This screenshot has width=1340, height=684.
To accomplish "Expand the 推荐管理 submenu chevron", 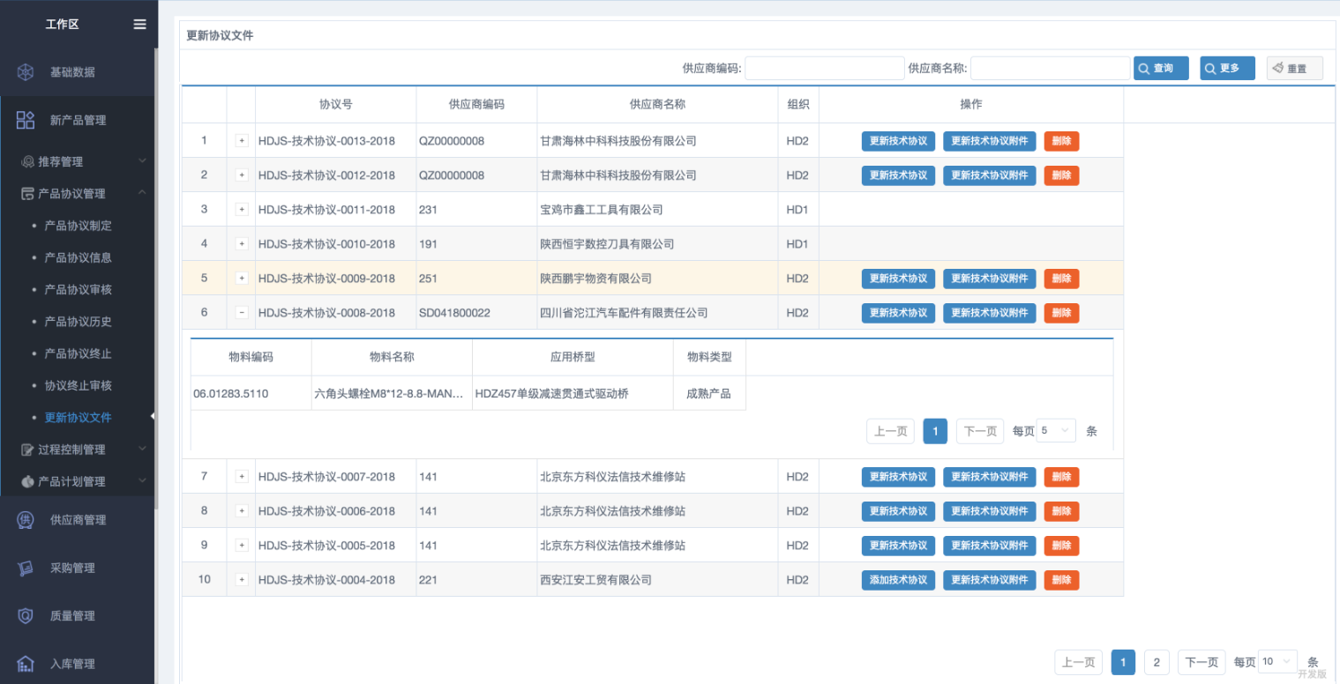I will 142,162.
